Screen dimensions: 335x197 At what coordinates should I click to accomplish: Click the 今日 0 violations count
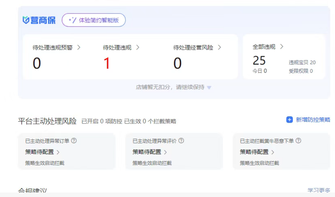(260, 71)
